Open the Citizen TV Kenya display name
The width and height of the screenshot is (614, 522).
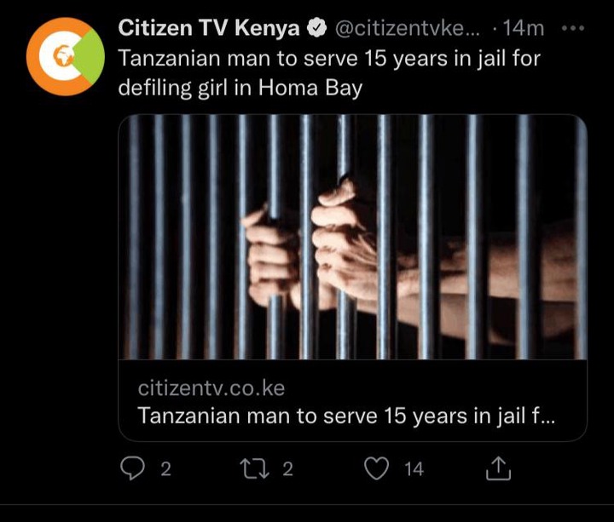(x=209, y=28)
